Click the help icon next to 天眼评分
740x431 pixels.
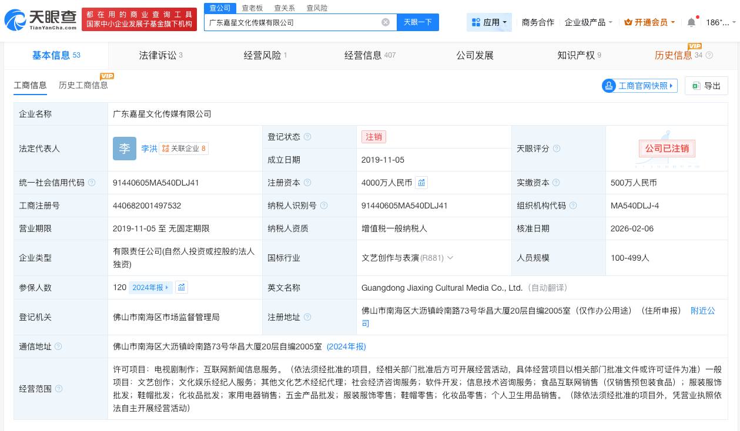[556, 149]
